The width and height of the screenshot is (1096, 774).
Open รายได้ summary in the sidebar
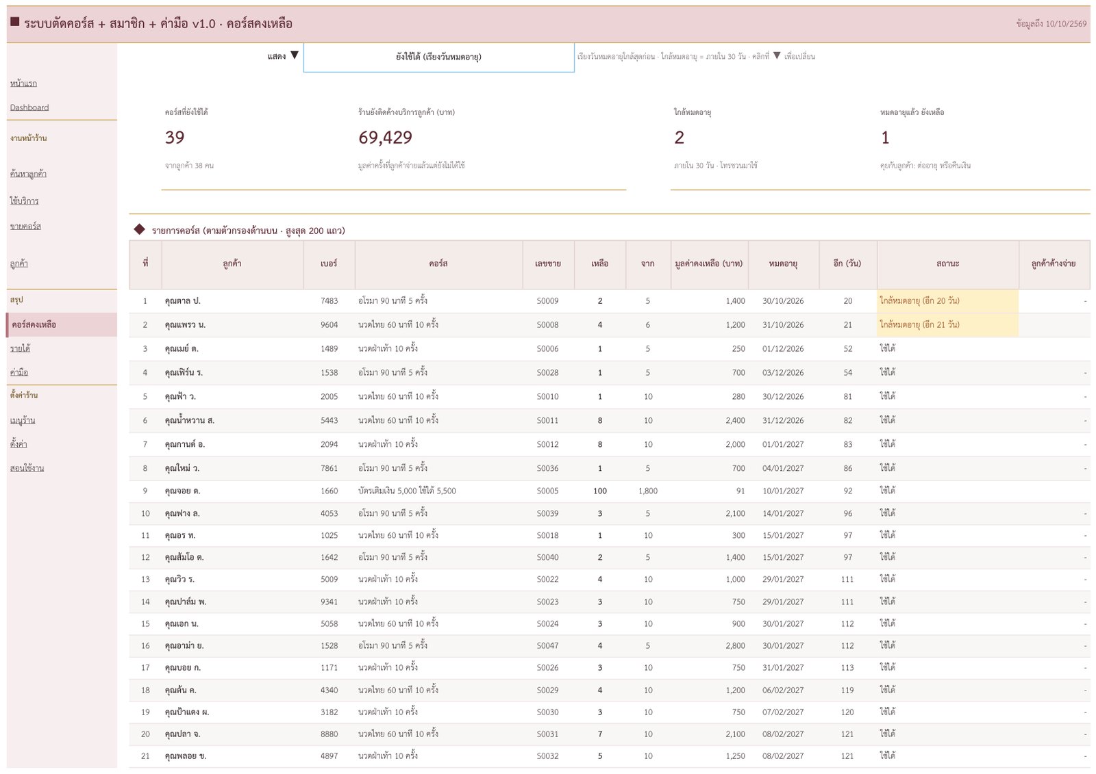[x=20, y=348]
